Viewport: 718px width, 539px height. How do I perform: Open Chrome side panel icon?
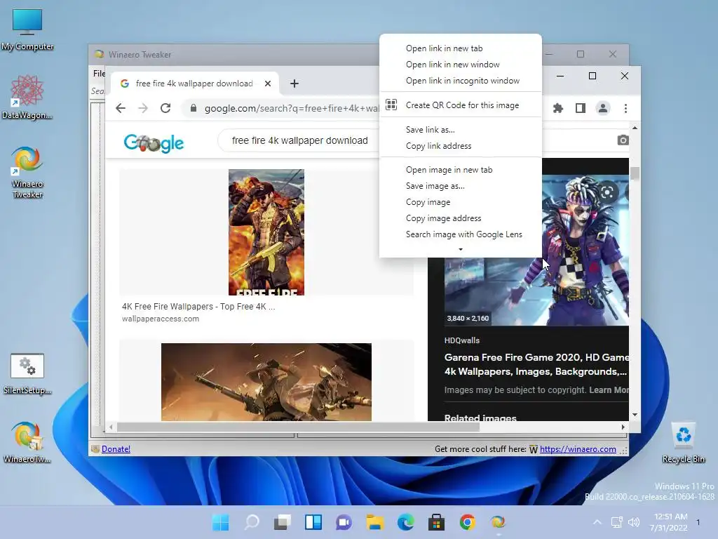click(x=580, y=108)
